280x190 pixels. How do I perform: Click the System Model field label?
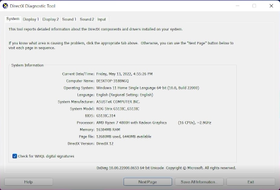point(82,109)
